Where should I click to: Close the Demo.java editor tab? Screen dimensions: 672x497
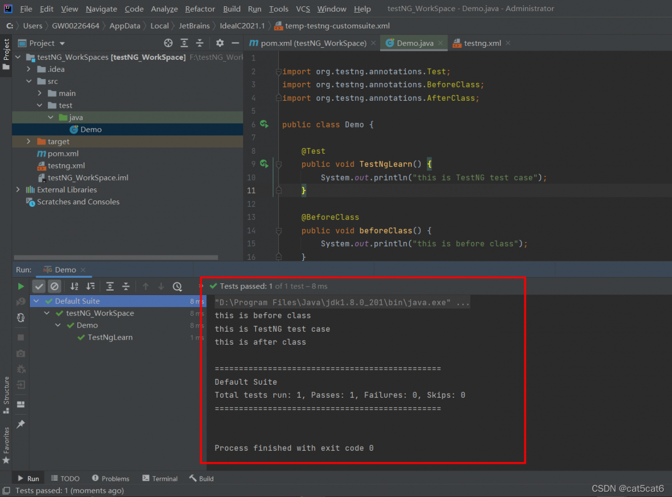pos(440,43)
